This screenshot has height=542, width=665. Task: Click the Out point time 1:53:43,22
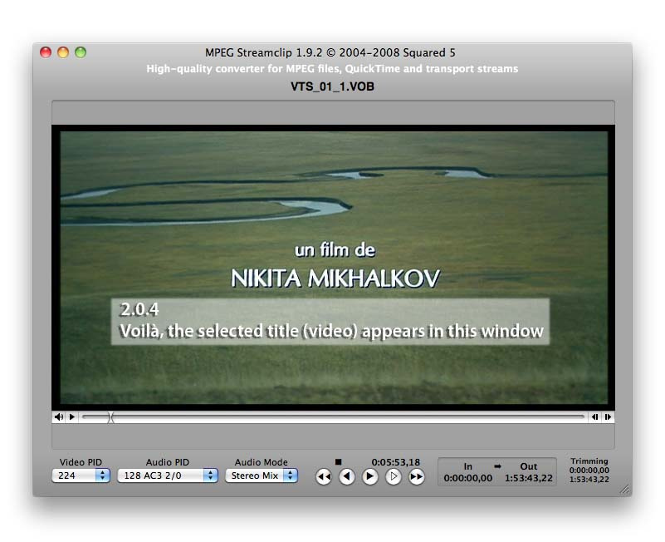pyautogui.click(x=529, y=478)
